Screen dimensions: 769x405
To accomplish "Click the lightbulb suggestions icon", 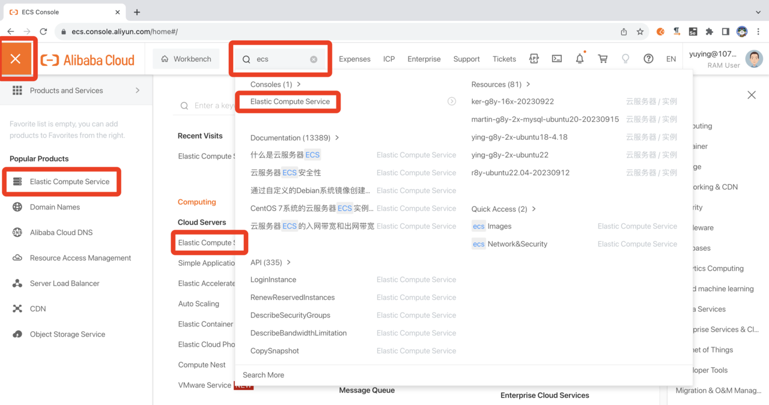I will coord(625,58).
